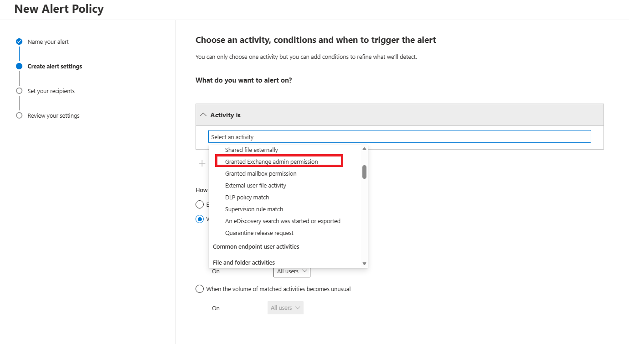Choose Granted Exchange admin permission activity
Viewport: 629px width, 344px height.
point(272,162)
